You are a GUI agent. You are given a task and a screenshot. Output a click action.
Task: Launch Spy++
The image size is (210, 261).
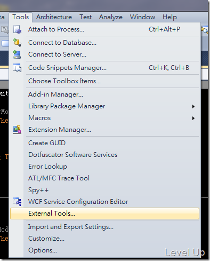point(105,190)
